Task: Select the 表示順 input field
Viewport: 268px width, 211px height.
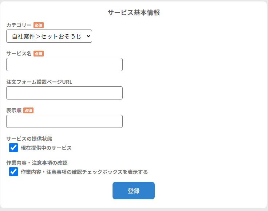Action: tap(64, 121)
